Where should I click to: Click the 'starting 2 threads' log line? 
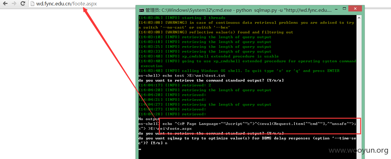point(182,18)
